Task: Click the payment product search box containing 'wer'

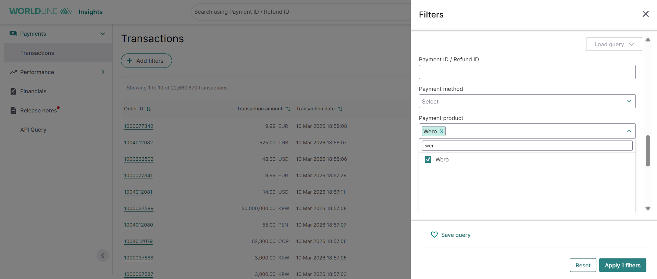Action: [527, 146]
